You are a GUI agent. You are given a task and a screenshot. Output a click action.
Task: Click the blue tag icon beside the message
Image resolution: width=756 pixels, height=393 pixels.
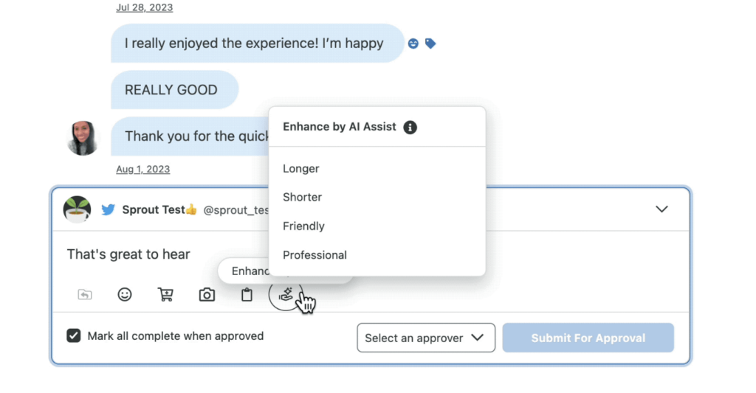430,44
